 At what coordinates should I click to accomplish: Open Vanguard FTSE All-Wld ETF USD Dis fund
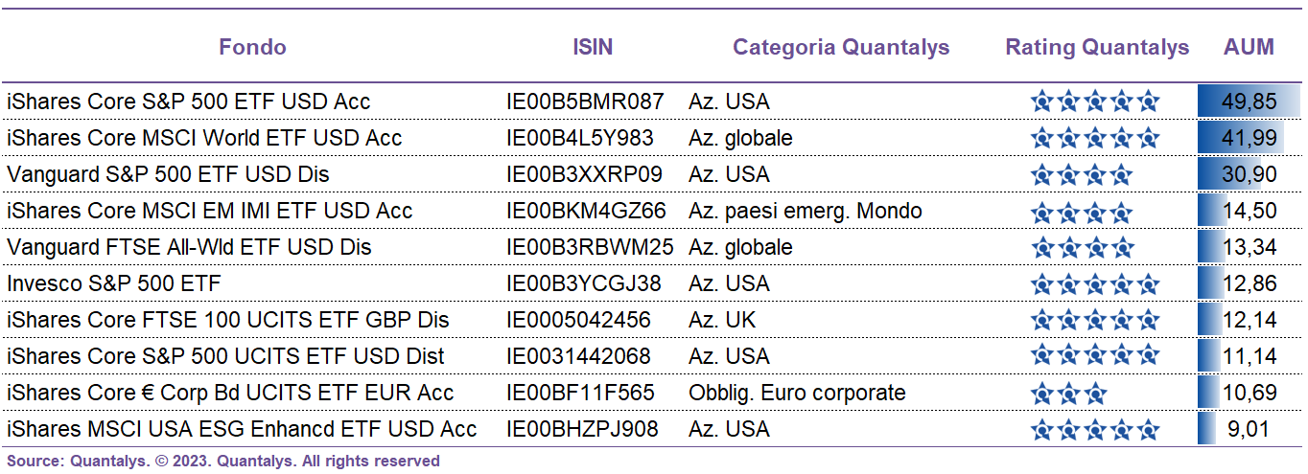click(189, 247)
